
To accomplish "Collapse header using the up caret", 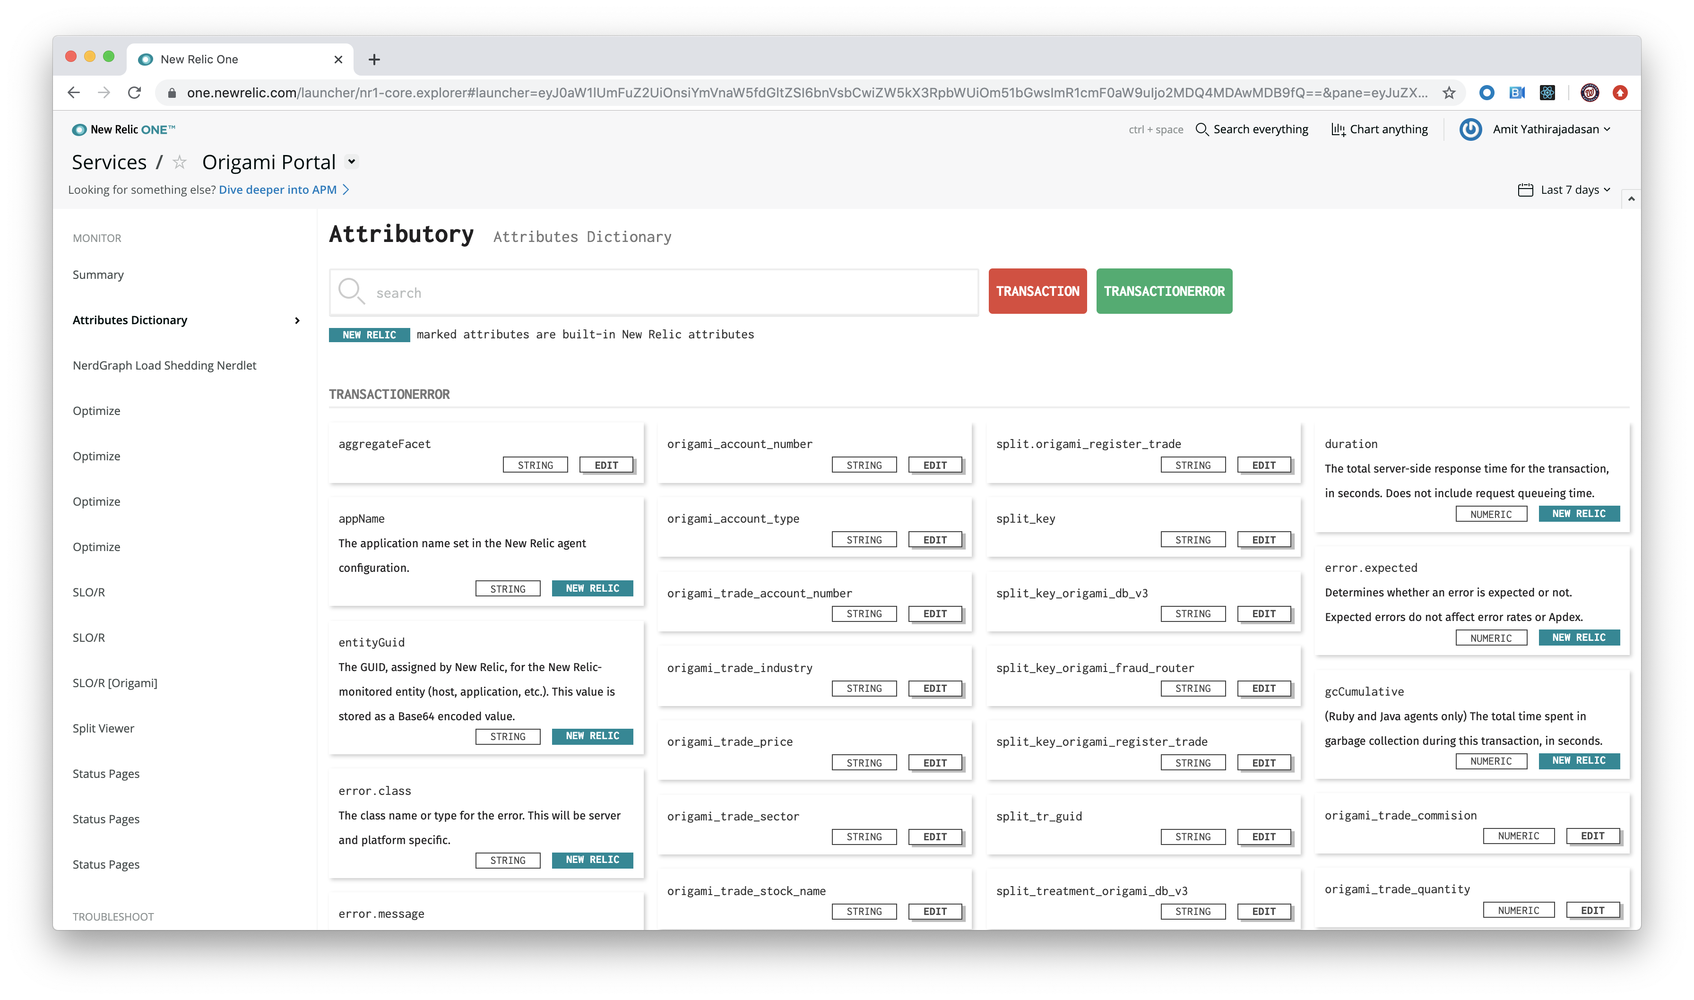I will pos(1631,199).
